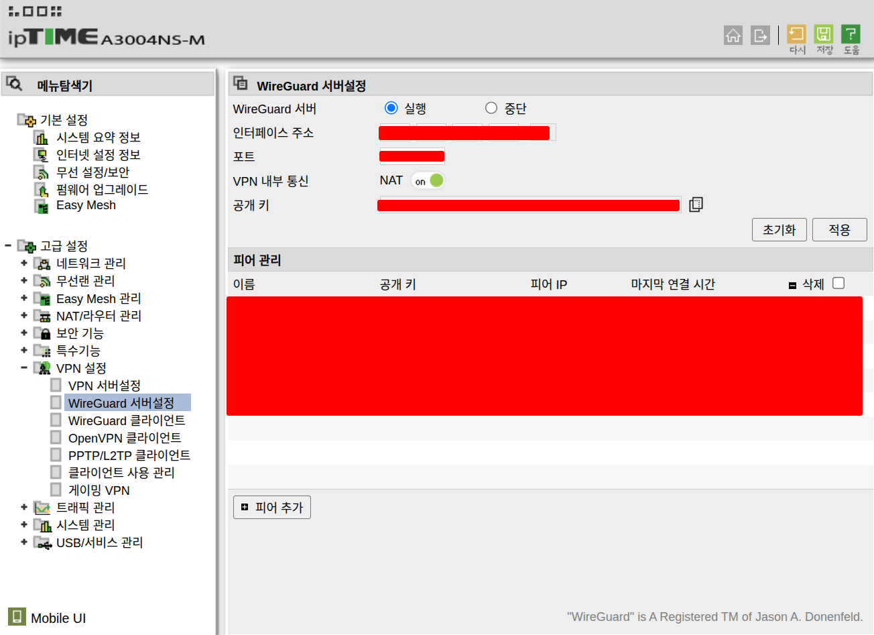Open OpenVPN 클라이언트 menu item

tap(125, 438)
